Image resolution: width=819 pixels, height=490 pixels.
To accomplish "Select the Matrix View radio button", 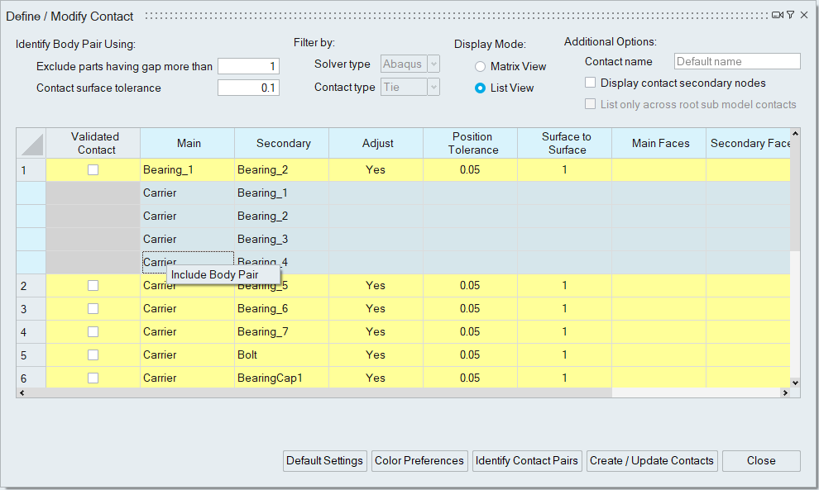I will tap(481, 66).
